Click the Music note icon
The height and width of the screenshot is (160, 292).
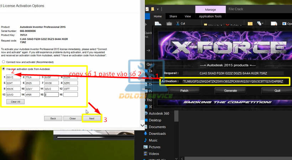(x=145, y=140)
